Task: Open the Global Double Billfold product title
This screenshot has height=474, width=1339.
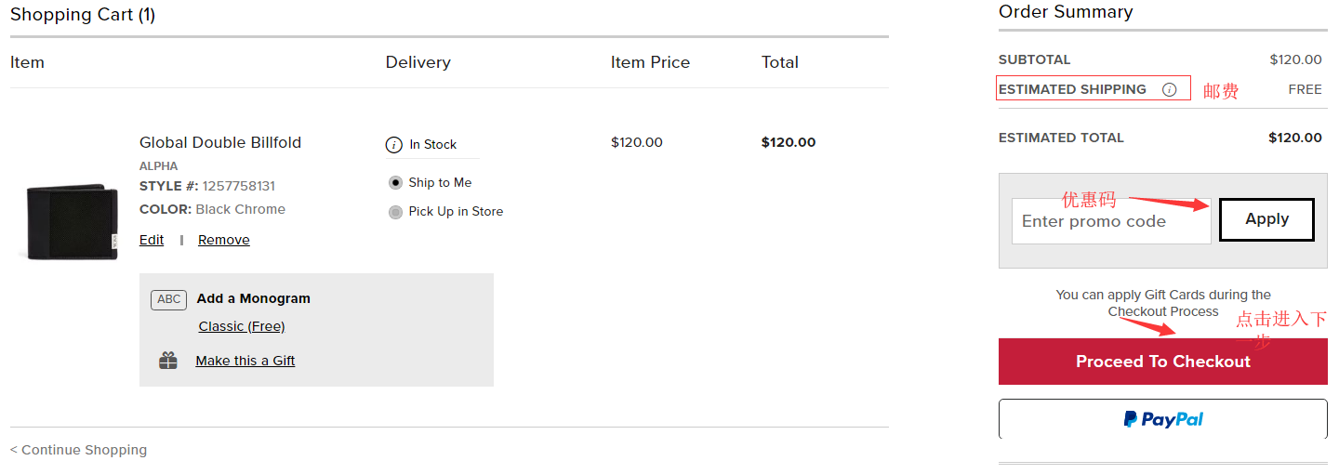Action: click(220, 142)
